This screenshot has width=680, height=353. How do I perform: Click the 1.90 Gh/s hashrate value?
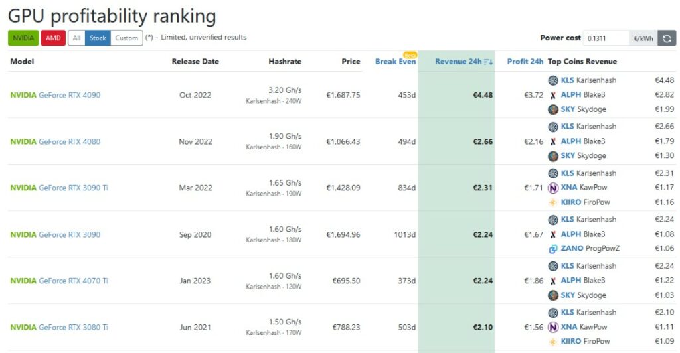coord(285,137)
